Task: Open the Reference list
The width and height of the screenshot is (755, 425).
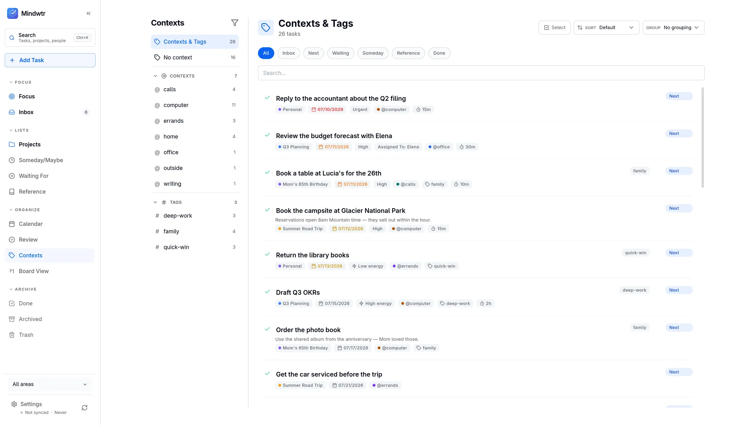Action: 50,192
